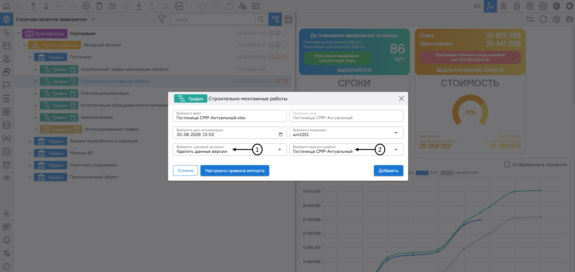This screenshot has width=575, height=272.
Task: Select the Здание переработки и хранения project
Action: 153,141
